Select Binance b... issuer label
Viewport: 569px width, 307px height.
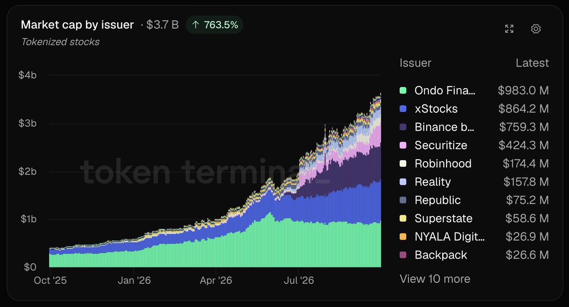(x=445, y=127)
